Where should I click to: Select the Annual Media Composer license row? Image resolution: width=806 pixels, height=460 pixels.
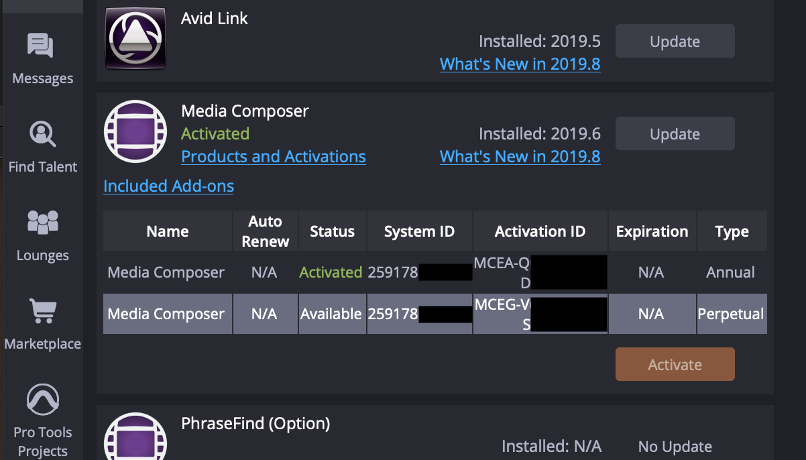(x=166, y=273)
